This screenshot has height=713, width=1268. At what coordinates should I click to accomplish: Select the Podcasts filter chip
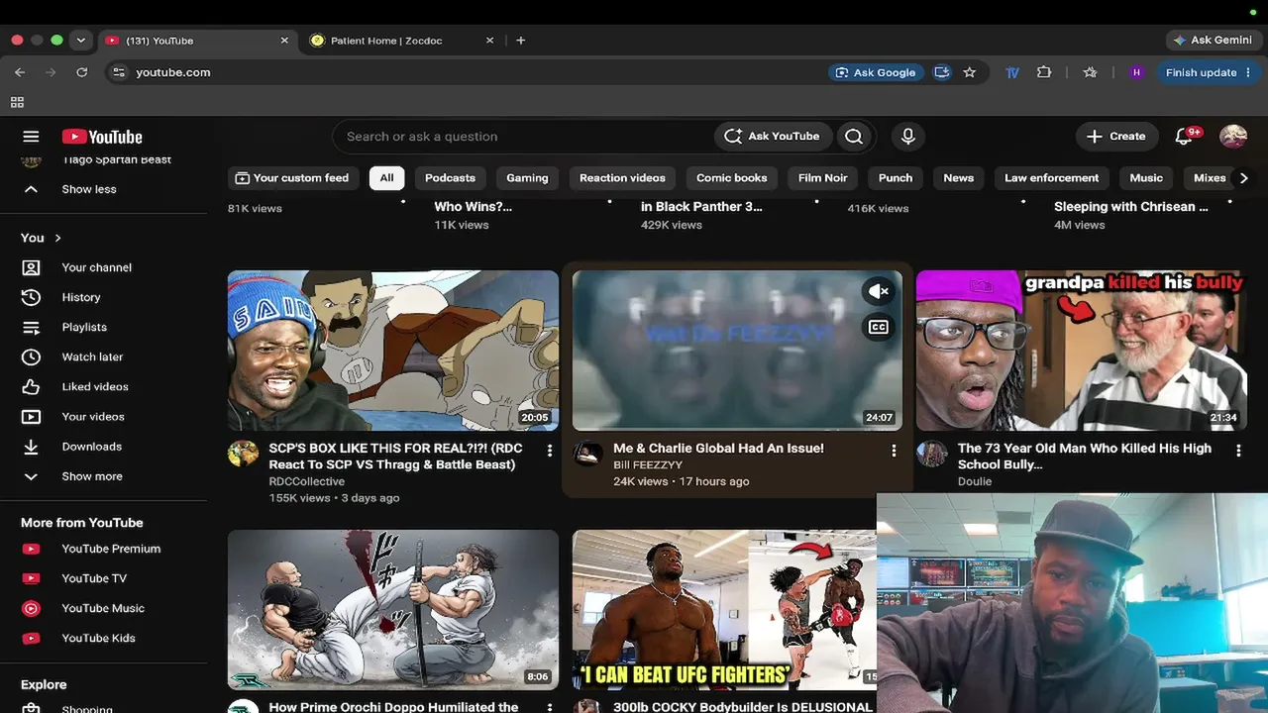point(450,178)
